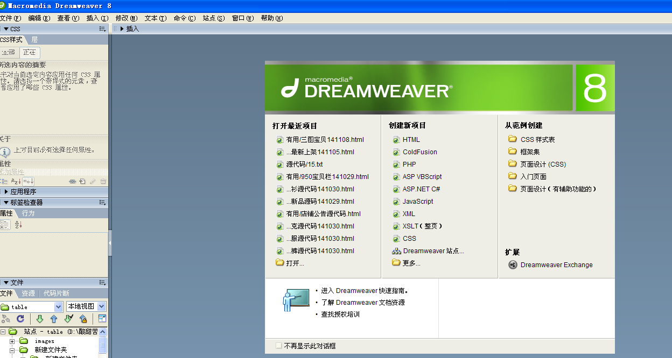The image size is (672, 358).
Task: Click the refresh icon in Files panel
Action: coord(20,319)
